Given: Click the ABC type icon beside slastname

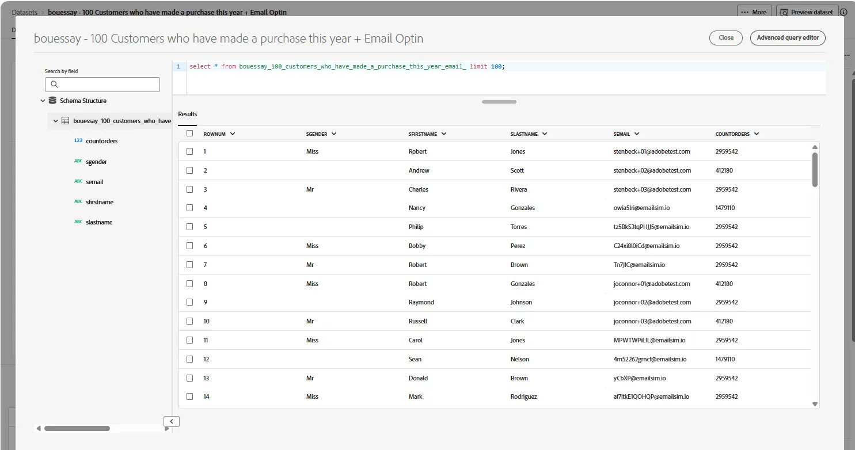Looking at the screenshot, I should tap(78, 222).
